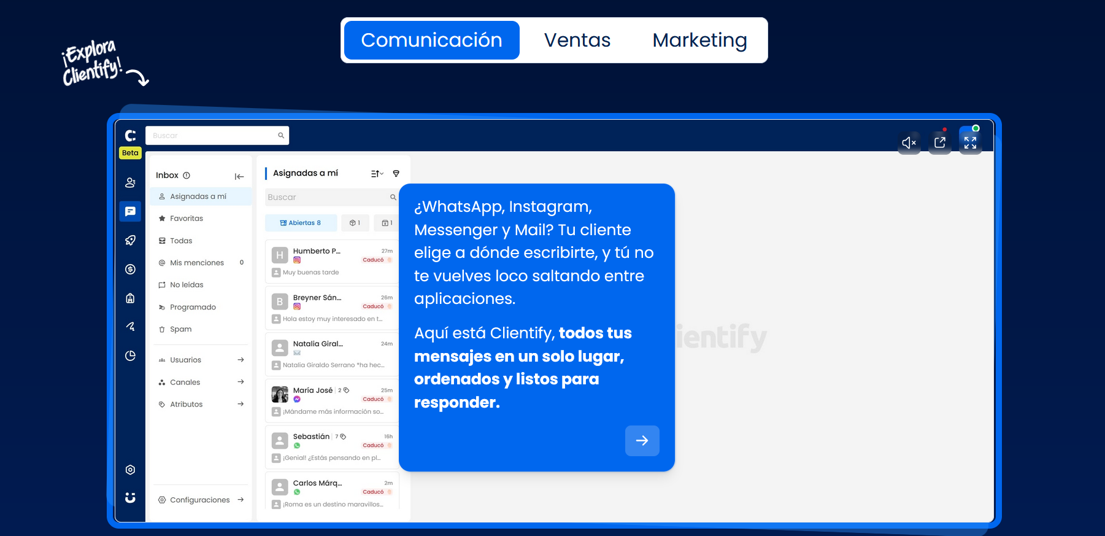1105x536 pixels.
Task: Click the rocket icon in the sidebar
Action: 130,240
